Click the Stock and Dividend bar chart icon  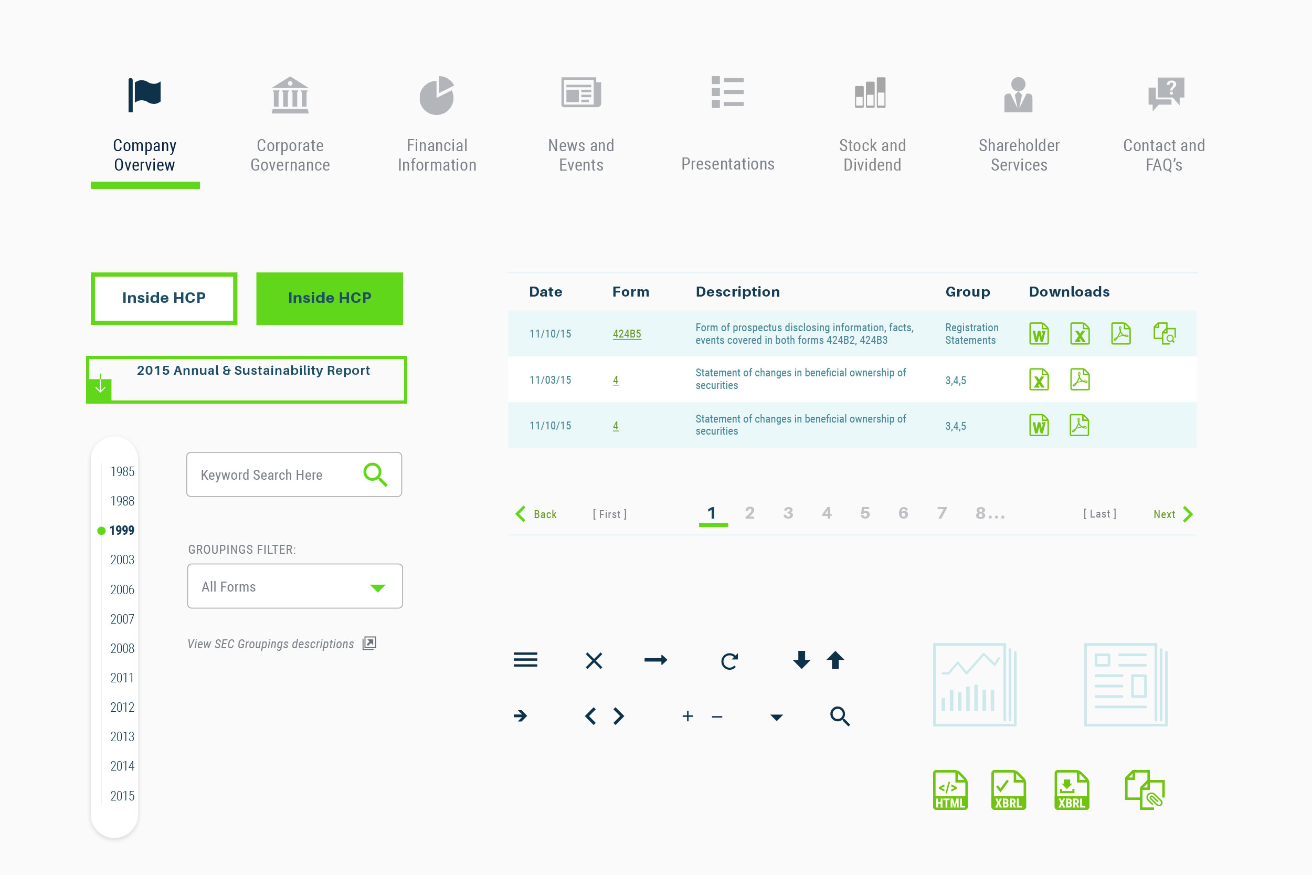(870, 92)
